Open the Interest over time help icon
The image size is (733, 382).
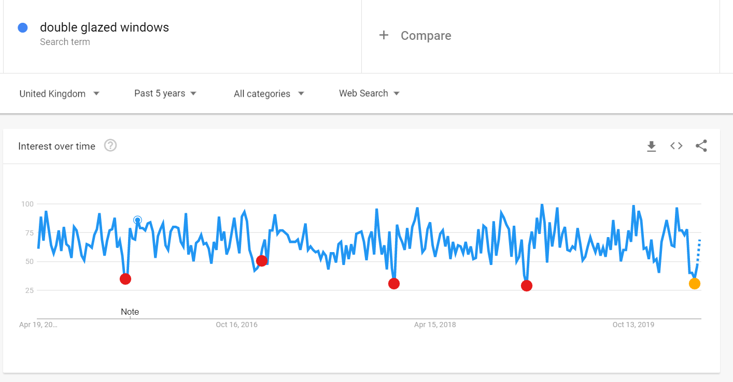(110, 145)
